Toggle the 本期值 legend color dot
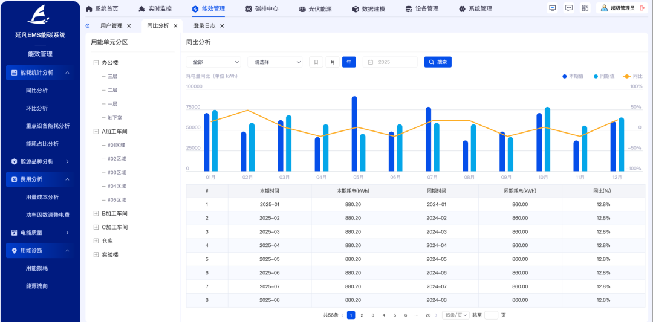653x322 pixels. pos(564,76)
